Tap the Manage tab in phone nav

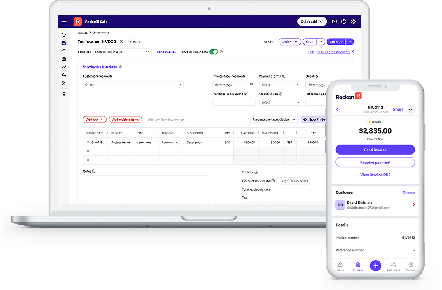[411, 266]
